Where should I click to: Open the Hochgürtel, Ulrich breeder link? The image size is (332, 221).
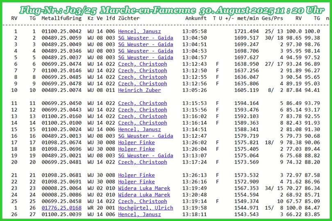[146, 208]
